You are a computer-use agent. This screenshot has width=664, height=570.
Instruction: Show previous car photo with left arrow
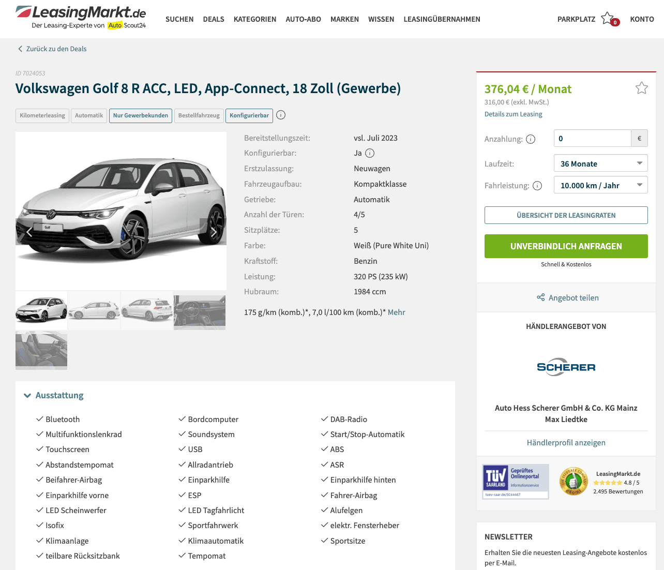29,232
